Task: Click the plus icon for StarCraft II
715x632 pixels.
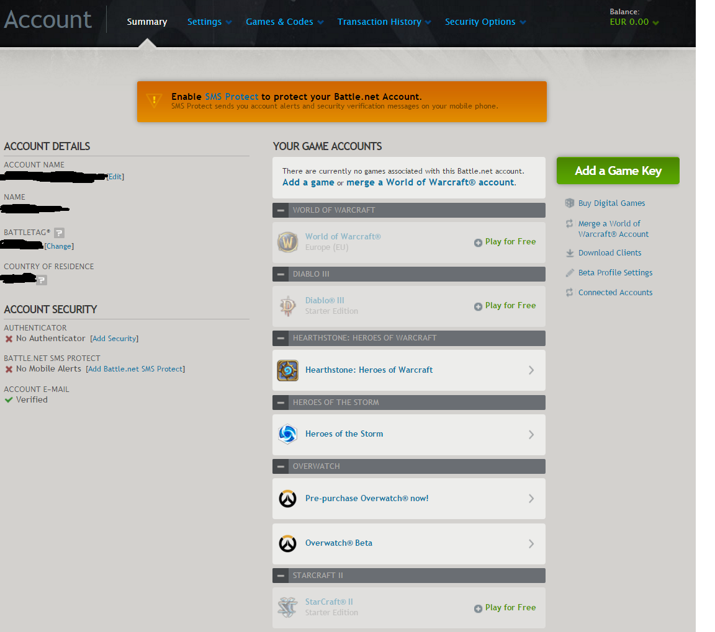Action: pyautogui.click(x=478, y=609)
